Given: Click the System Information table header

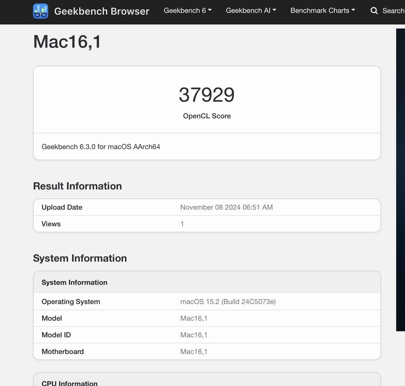Looking at the screenshot, I should pos(74,282).
